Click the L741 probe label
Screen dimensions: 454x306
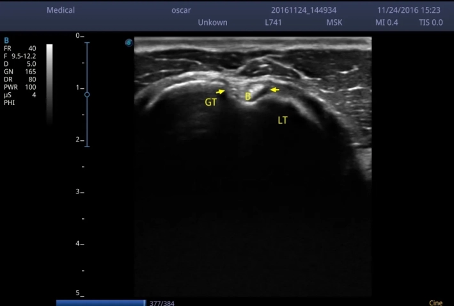pos(274,22)
